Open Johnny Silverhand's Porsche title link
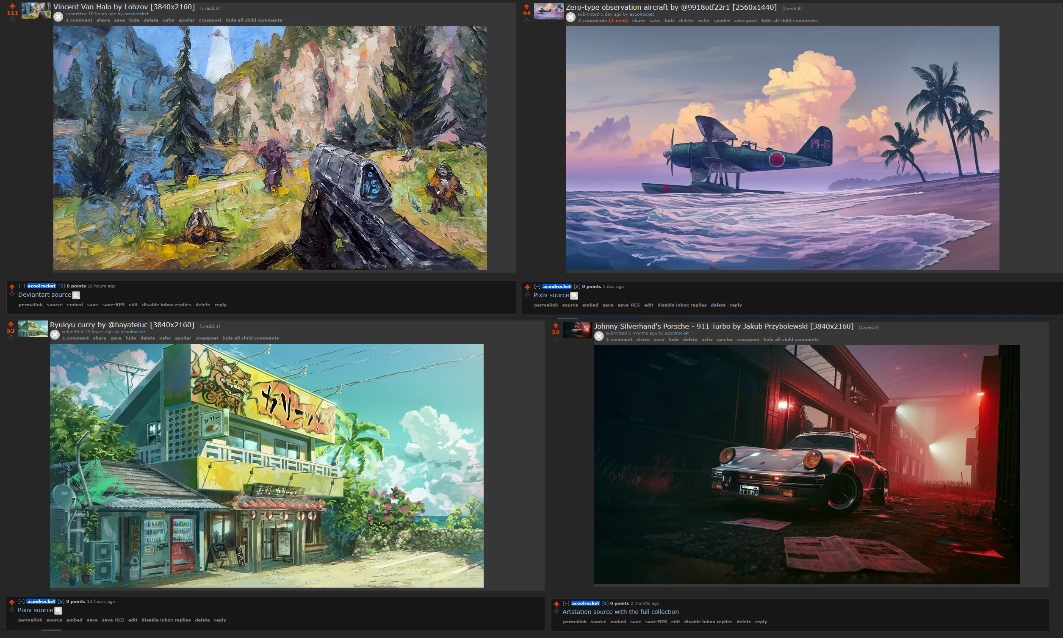 click(724, 326)
